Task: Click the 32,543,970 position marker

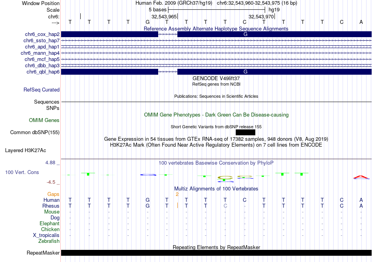Action: tap(262, 16)
